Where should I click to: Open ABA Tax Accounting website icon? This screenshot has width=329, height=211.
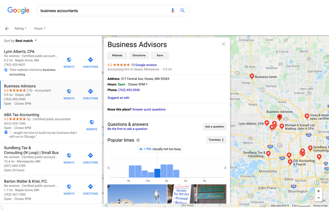92,122
